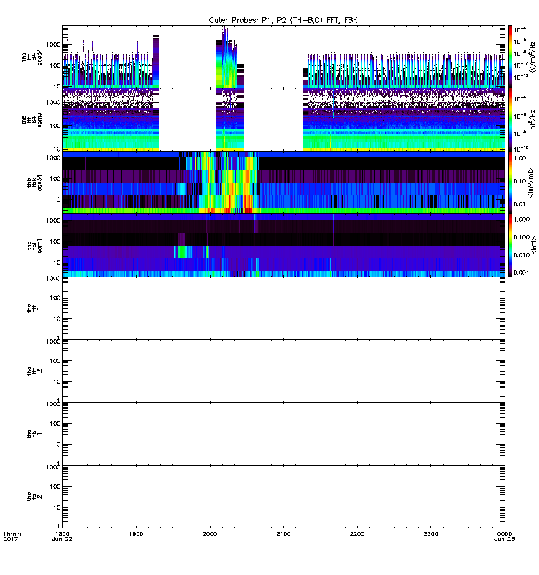The height and width of the screenshot is (575, 539).
Task: Click the "thc fb 1" panel label
Action: [x=34, y=434]
